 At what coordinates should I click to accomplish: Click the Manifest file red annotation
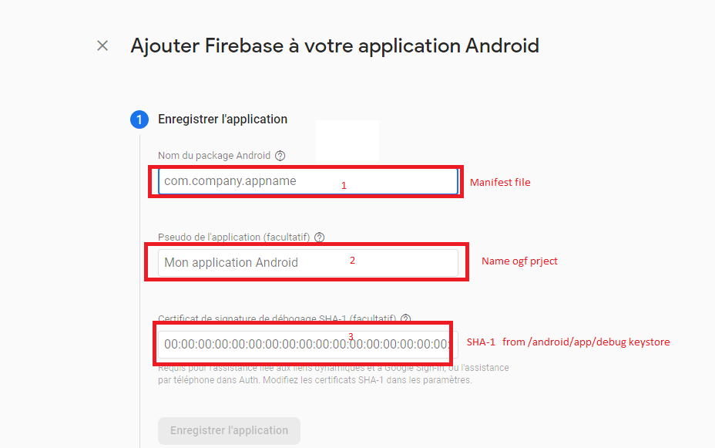click(499, 182)
